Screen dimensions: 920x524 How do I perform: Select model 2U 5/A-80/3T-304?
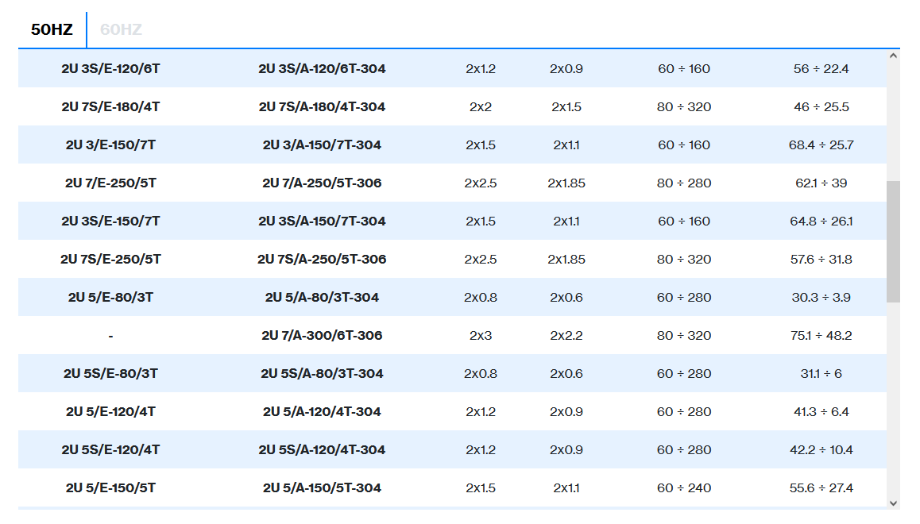(322, 298)
